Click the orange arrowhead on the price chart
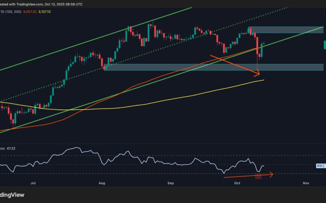This screenshot has height=203, width=326. [257, 73]
